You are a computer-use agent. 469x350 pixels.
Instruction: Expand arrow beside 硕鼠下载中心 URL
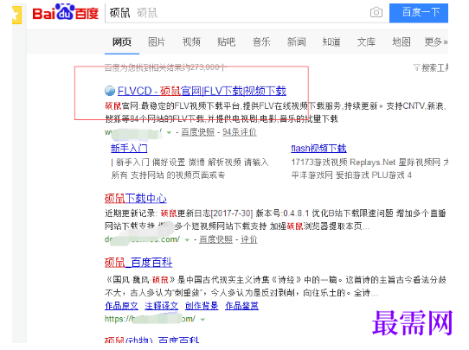click(187, 239)
